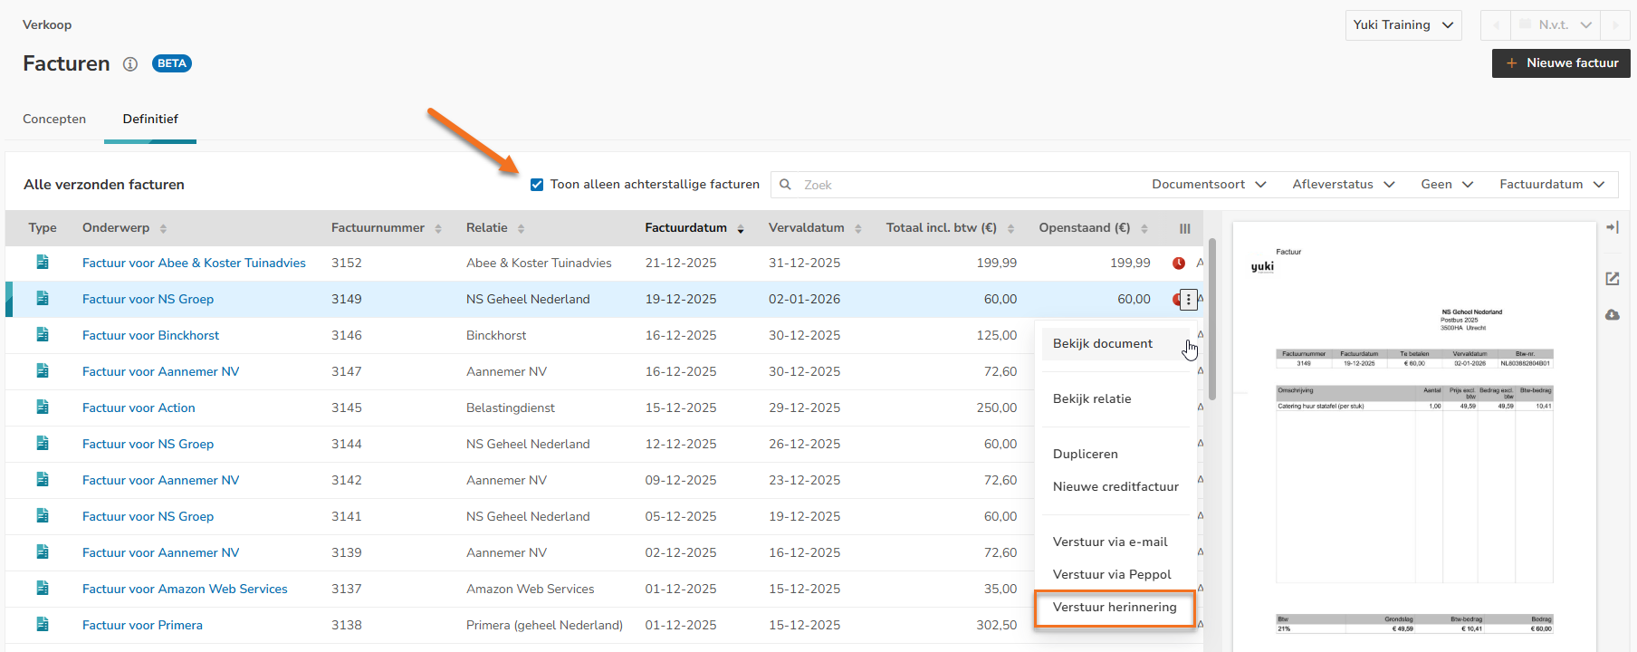Viewport: 1637px width, 652px height.
Task: Uncheck Toon alleen achterstallige facturen
Action: click(537, 185)
